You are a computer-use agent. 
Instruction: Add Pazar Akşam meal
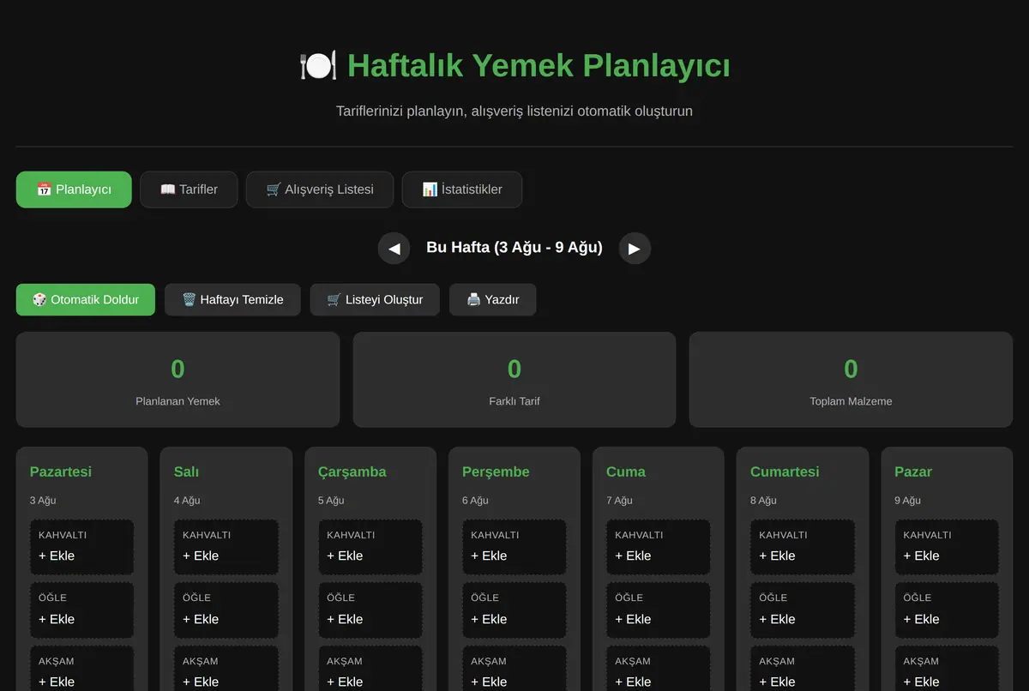click(947, 670)
